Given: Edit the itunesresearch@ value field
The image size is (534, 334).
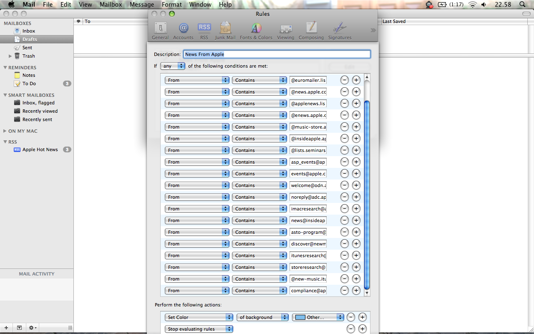Looking at the screenshot, I should point(308,256).
